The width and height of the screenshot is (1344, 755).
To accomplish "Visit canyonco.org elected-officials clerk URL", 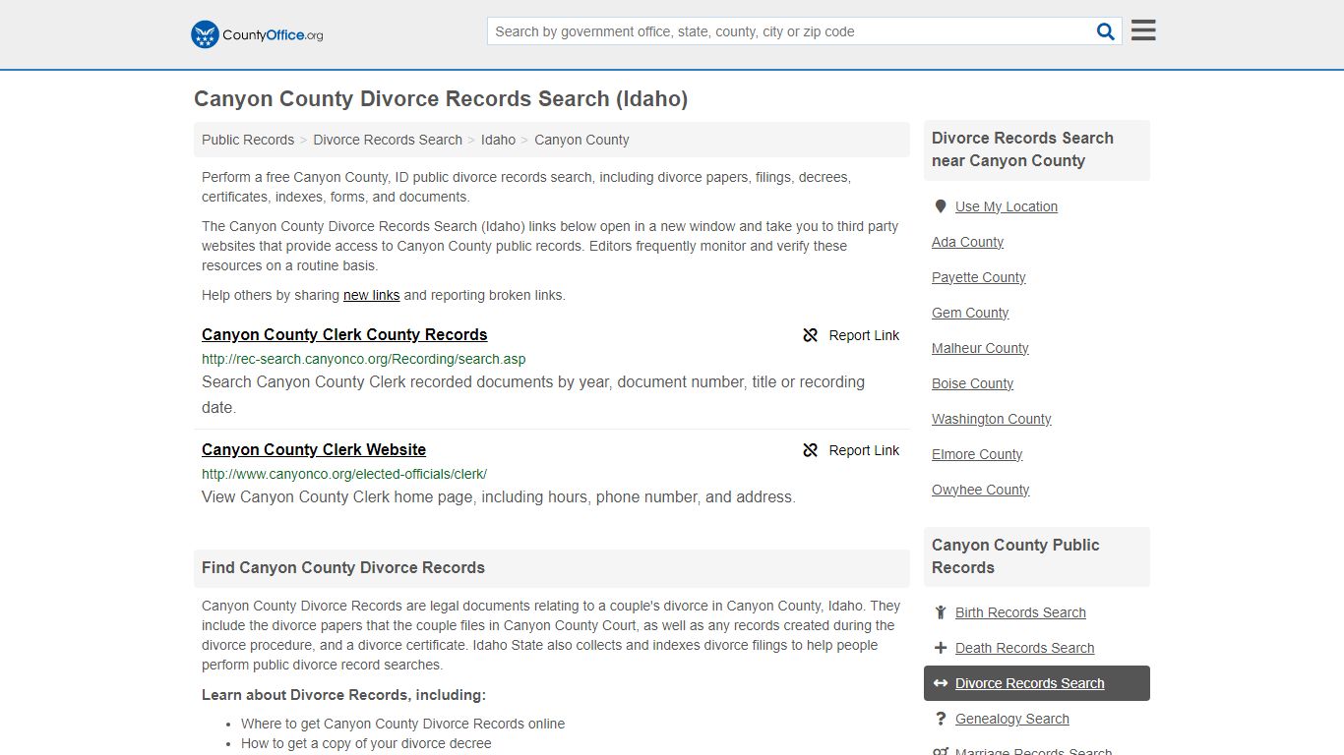I will pyautogui.click(x=344, y=474).
